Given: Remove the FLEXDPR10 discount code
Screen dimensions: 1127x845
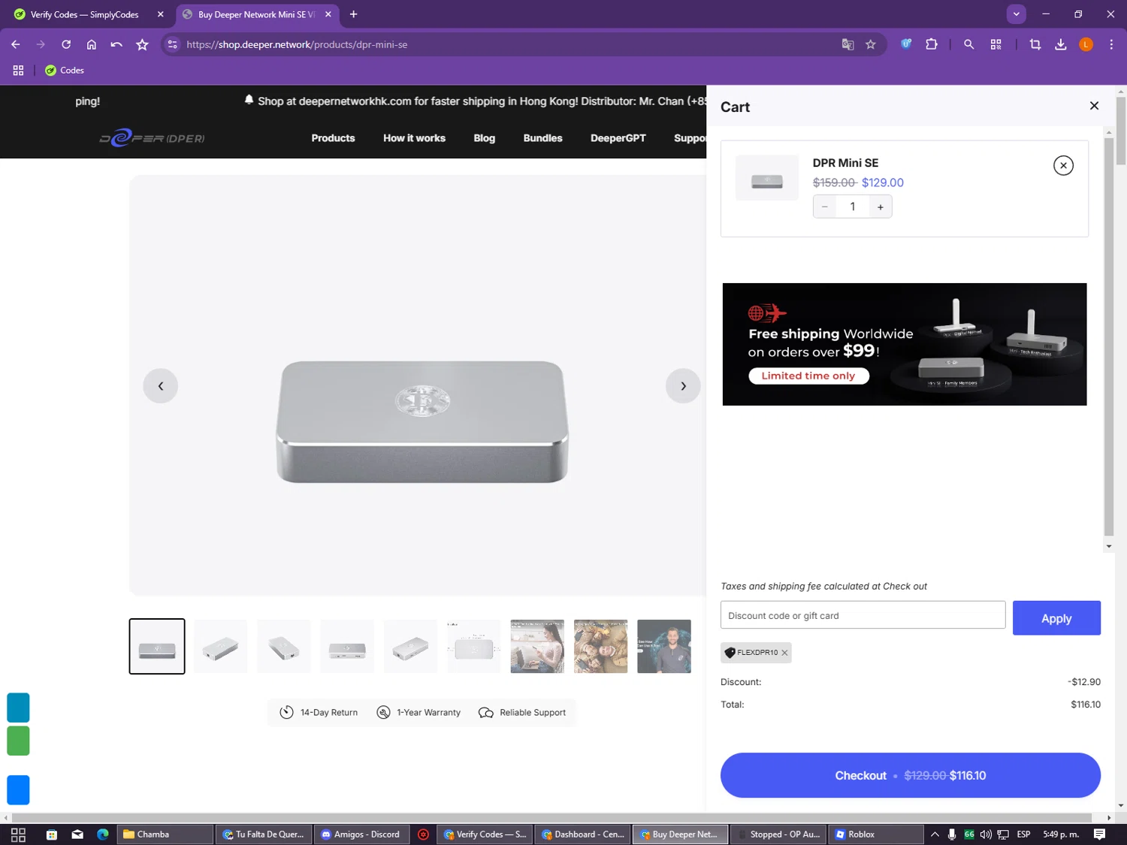Looking at the screenshot, I should pos(784,653).
